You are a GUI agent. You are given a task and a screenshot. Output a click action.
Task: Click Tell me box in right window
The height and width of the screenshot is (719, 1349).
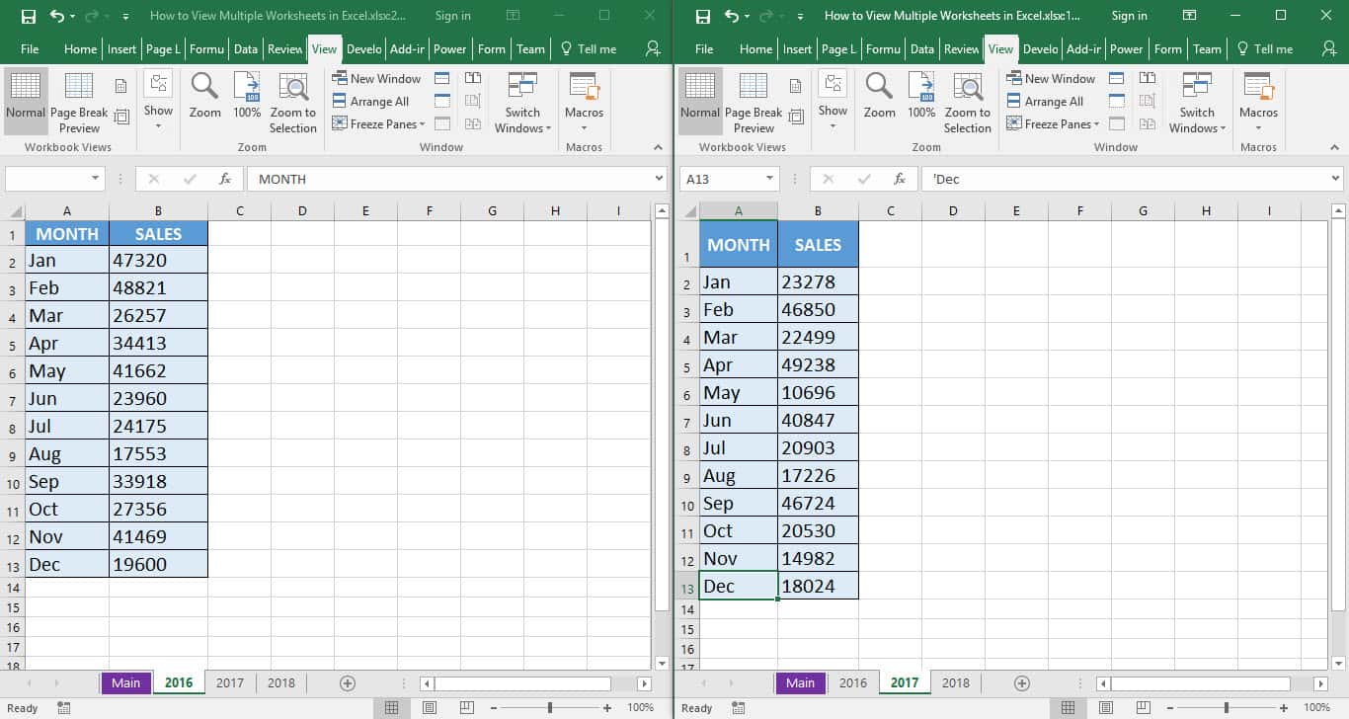[x=1264, y=48]
